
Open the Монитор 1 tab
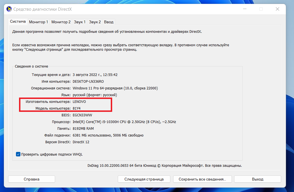click(x=38, y=22)
